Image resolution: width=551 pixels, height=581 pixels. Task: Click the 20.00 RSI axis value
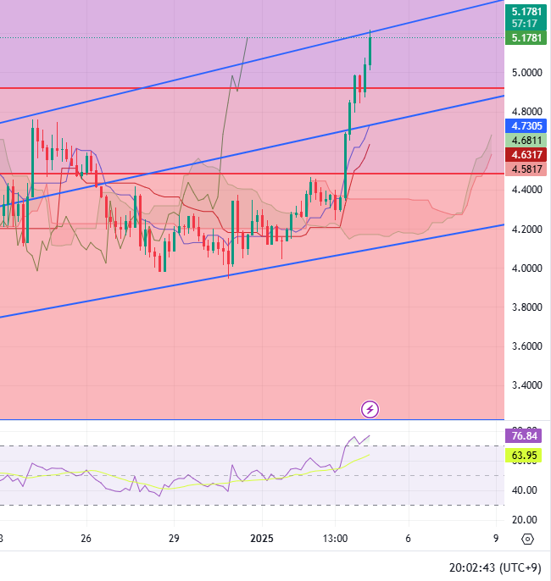click(525, 520)
